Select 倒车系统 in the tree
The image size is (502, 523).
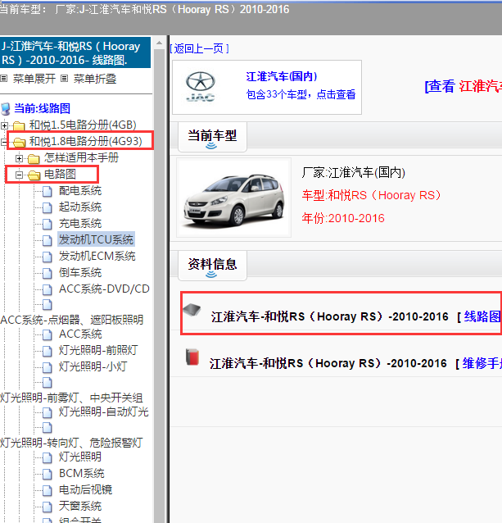click(x=80, y=272)
